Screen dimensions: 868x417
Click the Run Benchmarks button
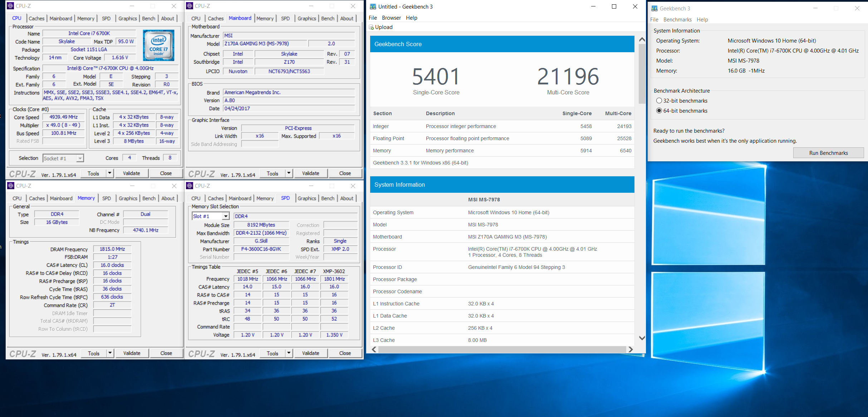pyautogui.click(x=828, y=153)
